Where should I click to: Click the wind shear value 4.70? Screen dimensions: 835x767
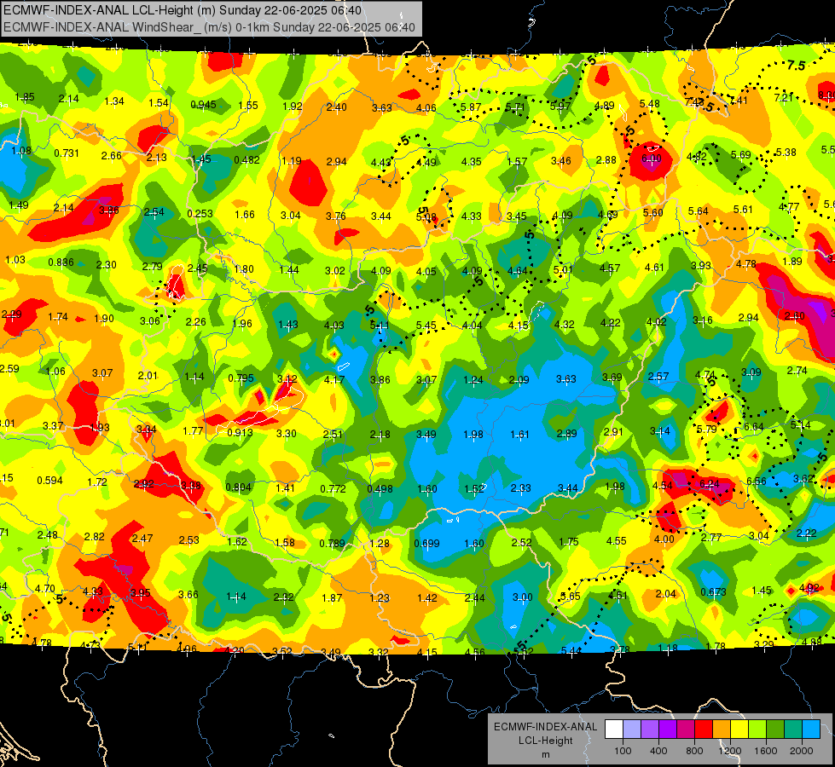pos(44,589)
